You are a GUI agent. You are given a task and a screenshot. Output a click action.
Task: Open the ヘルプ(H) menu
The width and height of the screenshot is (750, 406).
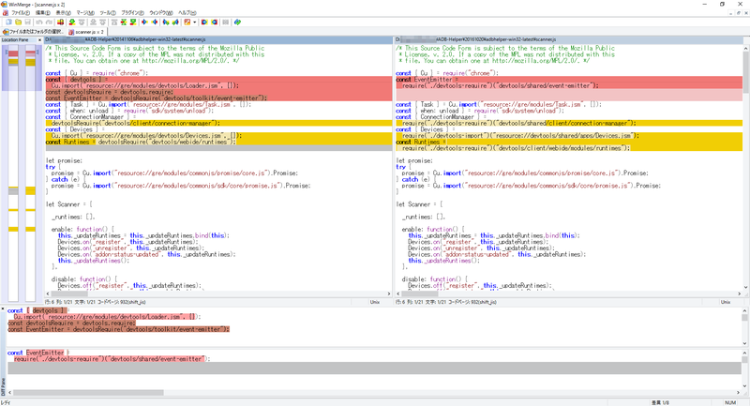[x=187, y=13]
